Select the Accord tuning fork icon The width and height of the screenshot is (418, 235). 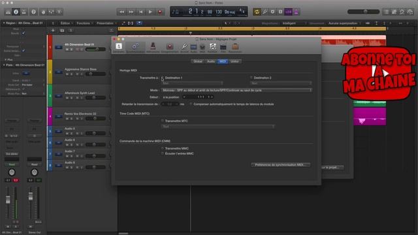point(184,47)
